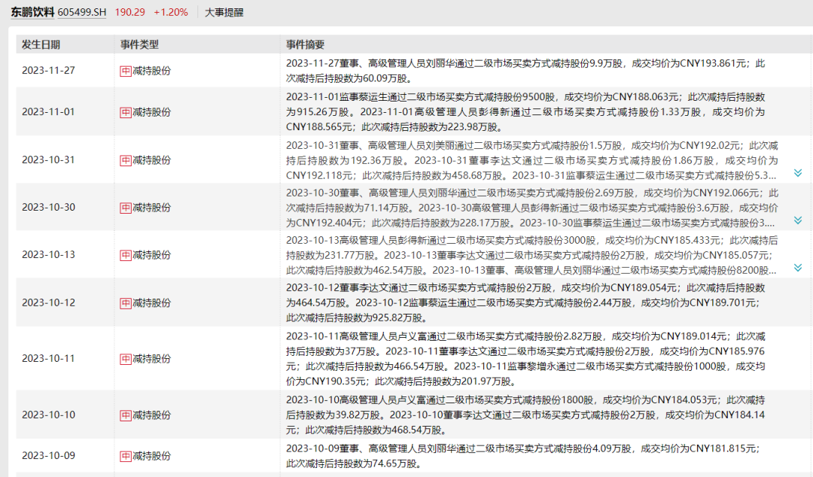The width and height of the screenshot is (813, 477).
Task: Click the 2023-10-13 summary about 彭得新 reducing 3000股
Action: pos(532,255)
